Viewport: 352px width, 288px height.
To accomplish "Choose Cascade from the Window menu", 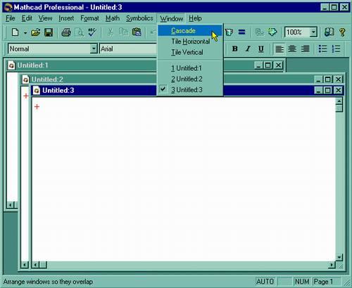I will point(189,31).
